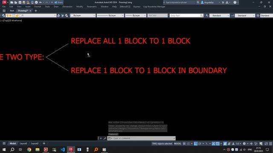Click the New drawing icon in Quick Access toolbar
The image size is (273, 153).
12,3
